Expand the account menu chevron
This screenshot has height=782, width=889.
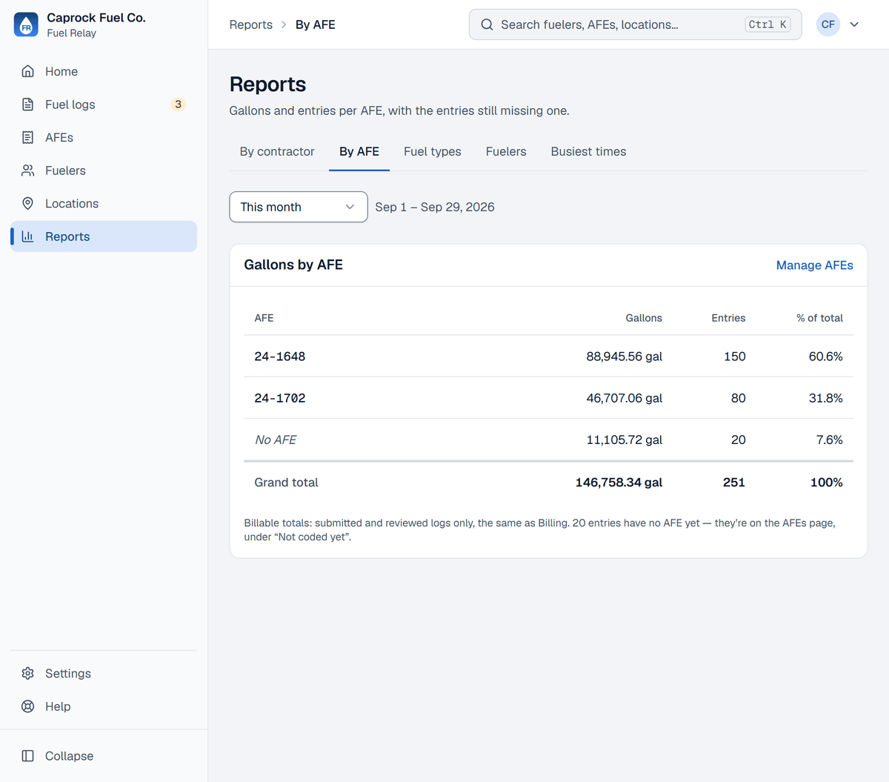click(854, 24)
